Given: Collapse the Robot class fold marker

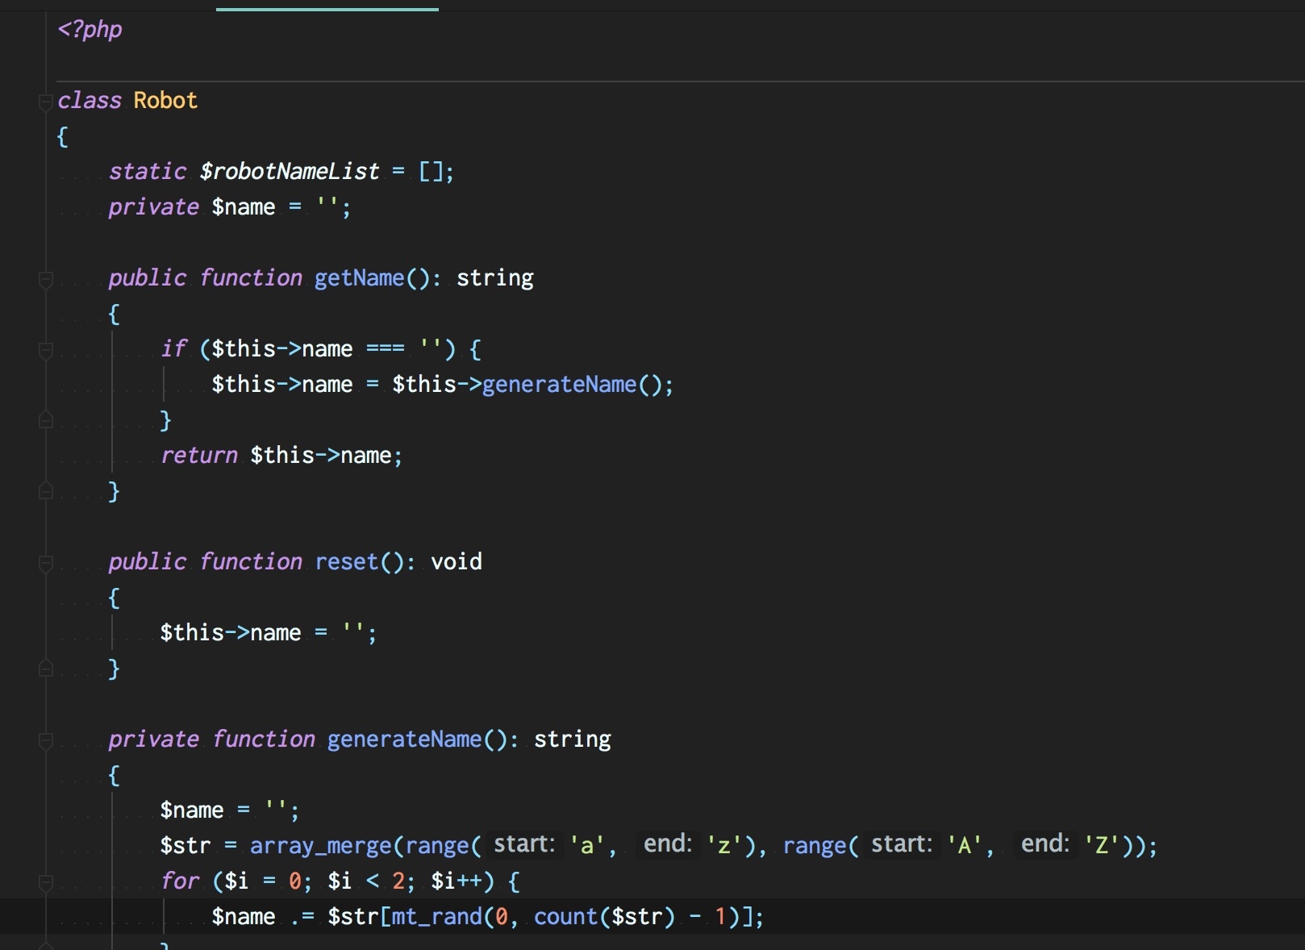Looking at the screenshot, I should (46, 102).
